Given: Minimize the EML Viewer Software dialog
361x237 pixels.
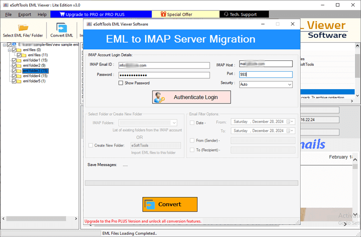Looking at the screenshot, I should click(263, 24).
